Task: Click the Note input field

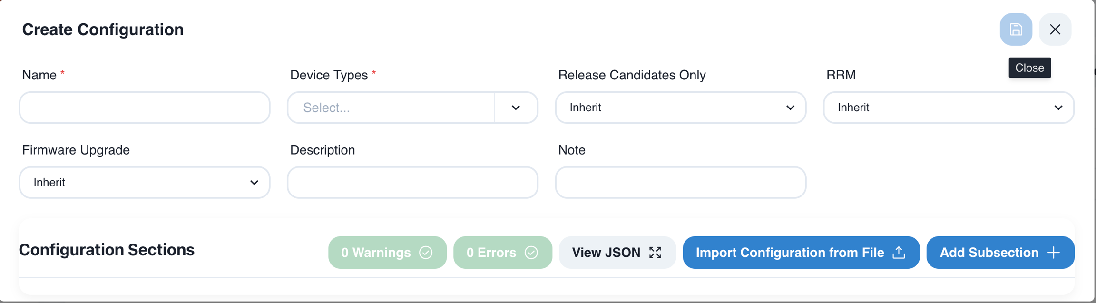Action: click(x=680, y=183)
